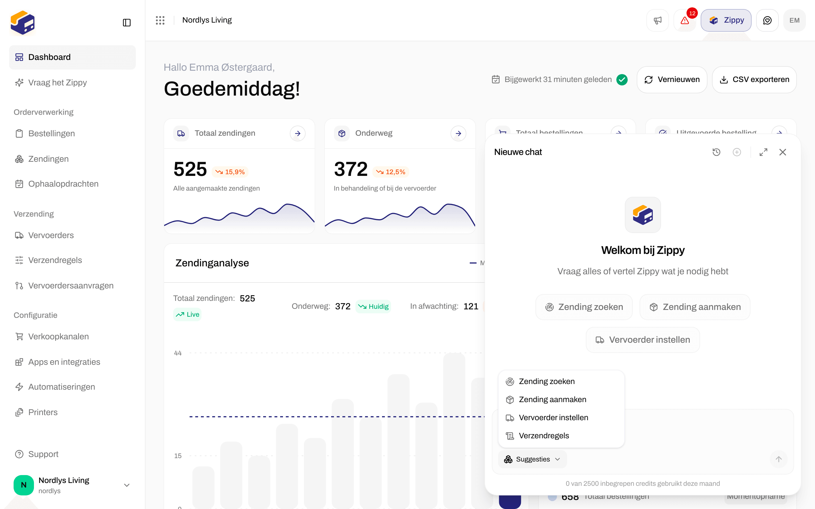The image size is (815, 509).
Task: Click the Zending aanmaken chip button
Action: (x=695, y=307)
